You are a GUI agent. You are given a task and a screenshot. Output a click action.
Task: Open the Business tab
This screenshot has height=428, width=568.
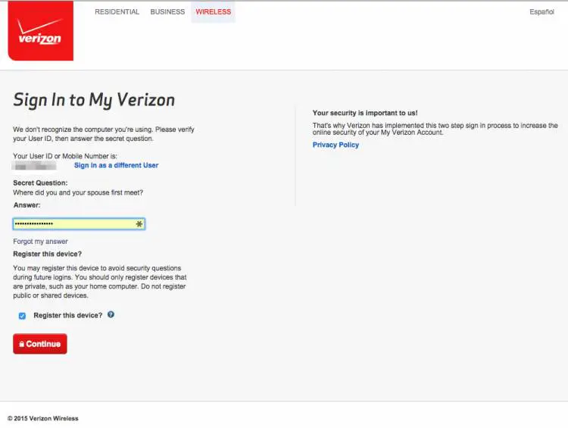click(x=167, y=12)
